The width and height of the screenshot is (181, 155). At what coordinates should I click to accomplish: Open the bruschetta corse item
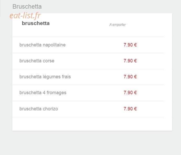[x=37, y=61]
